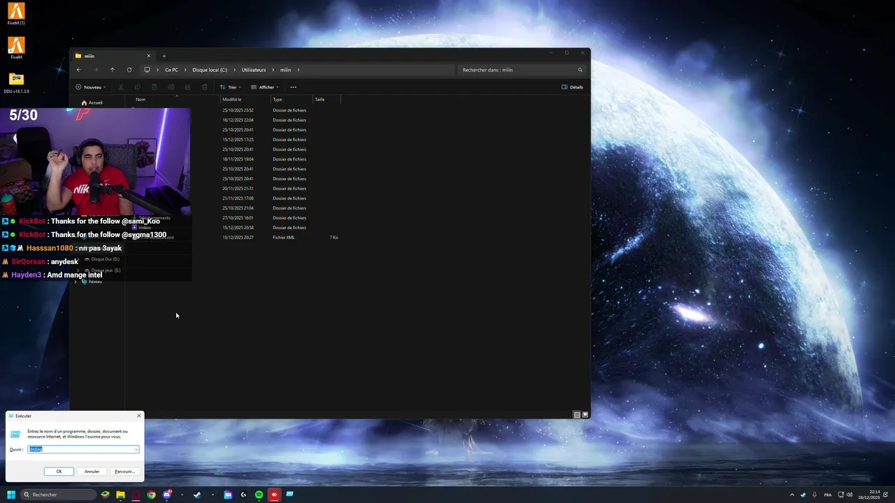This screenshot has height=503, width=895.
Task: Refresh the miiin folder view
Action: coord(129,70)
